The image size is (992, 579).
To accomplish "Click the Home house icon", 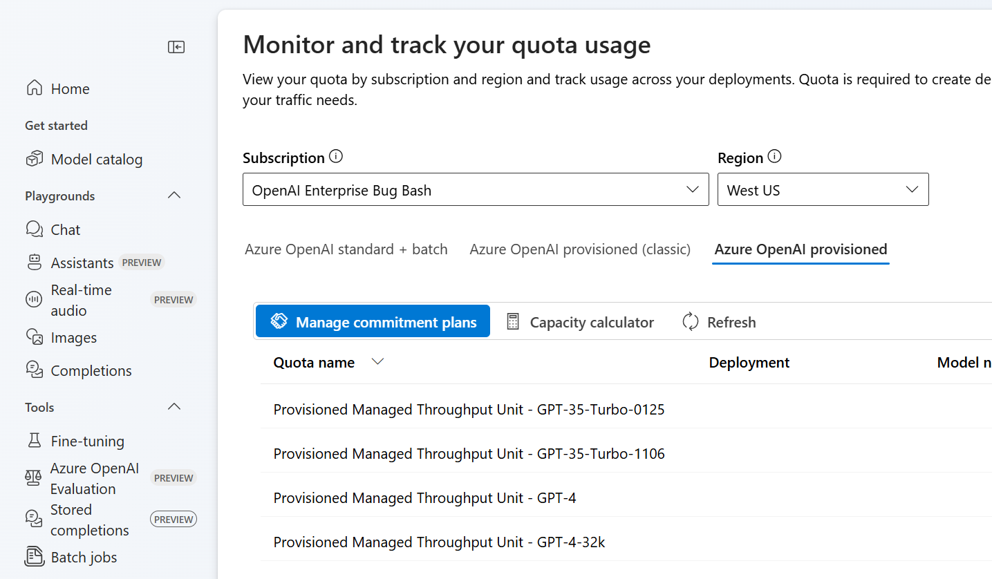I will (34, 88).
